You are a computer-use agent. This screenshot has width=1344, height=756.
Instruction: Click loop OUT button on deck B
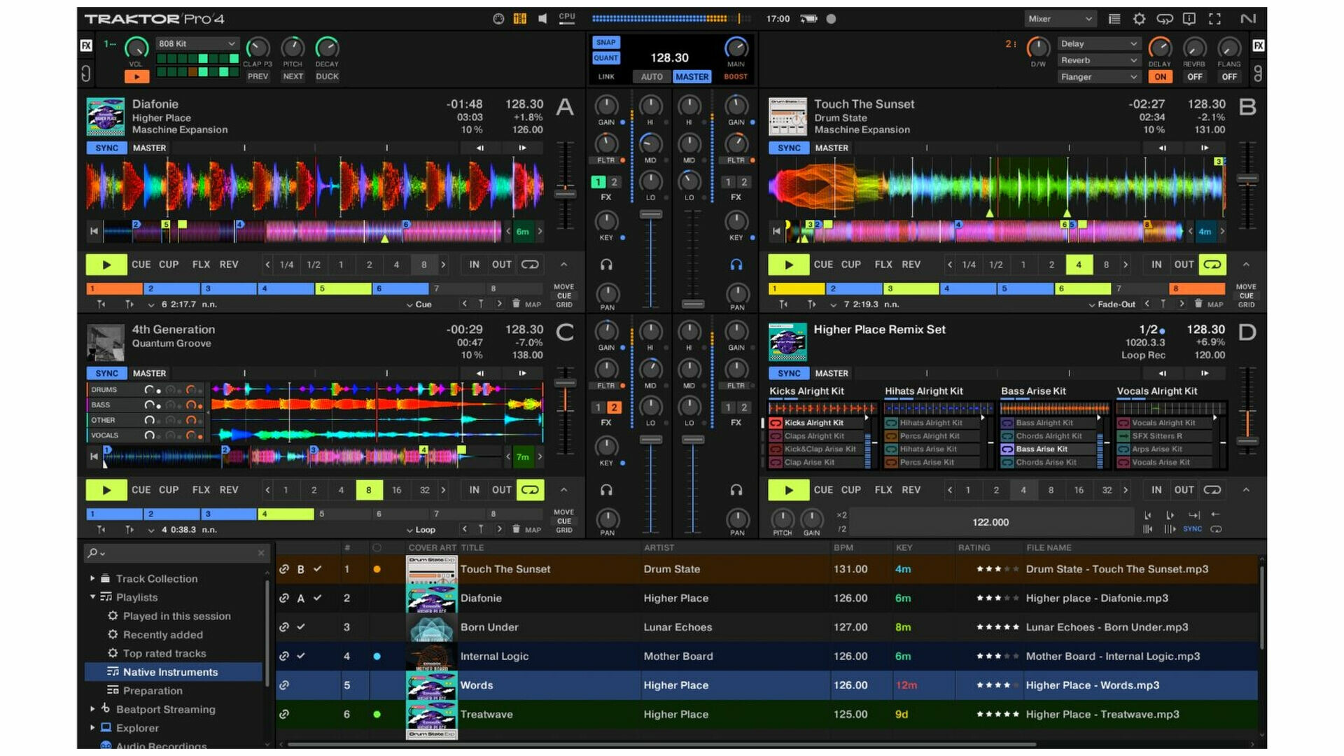(x=1184, y=265)
